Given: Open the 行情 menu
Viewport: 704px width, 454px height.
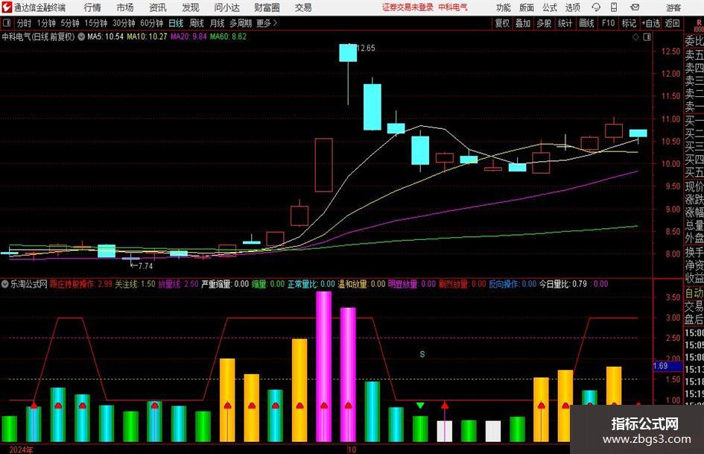Looking at the screenshot, I should pos(92,7).
